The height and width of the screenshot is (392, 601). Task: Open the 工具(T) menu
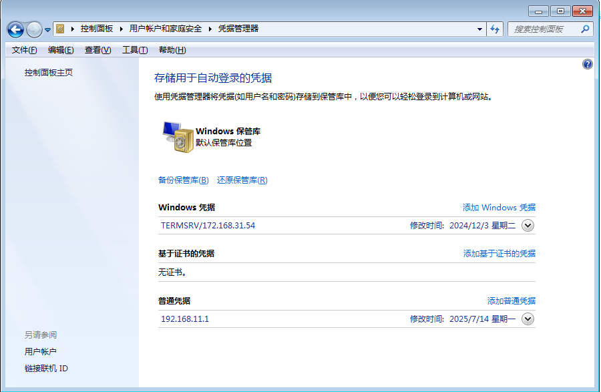(x=135, y=50)
